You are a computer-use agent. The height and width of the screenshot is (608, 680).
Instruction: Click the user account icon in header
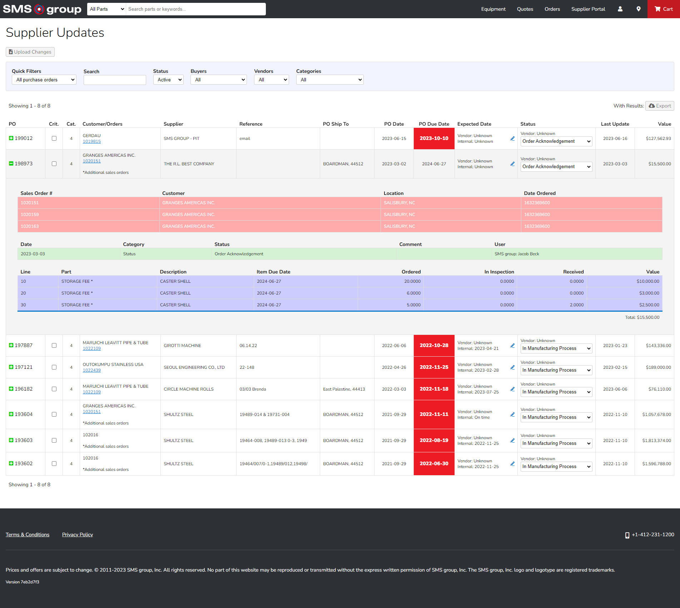(620, 9)
